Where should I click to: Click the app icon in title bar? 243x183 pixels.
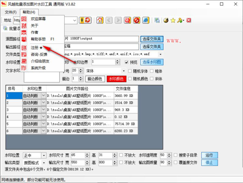tap(4, 4)
